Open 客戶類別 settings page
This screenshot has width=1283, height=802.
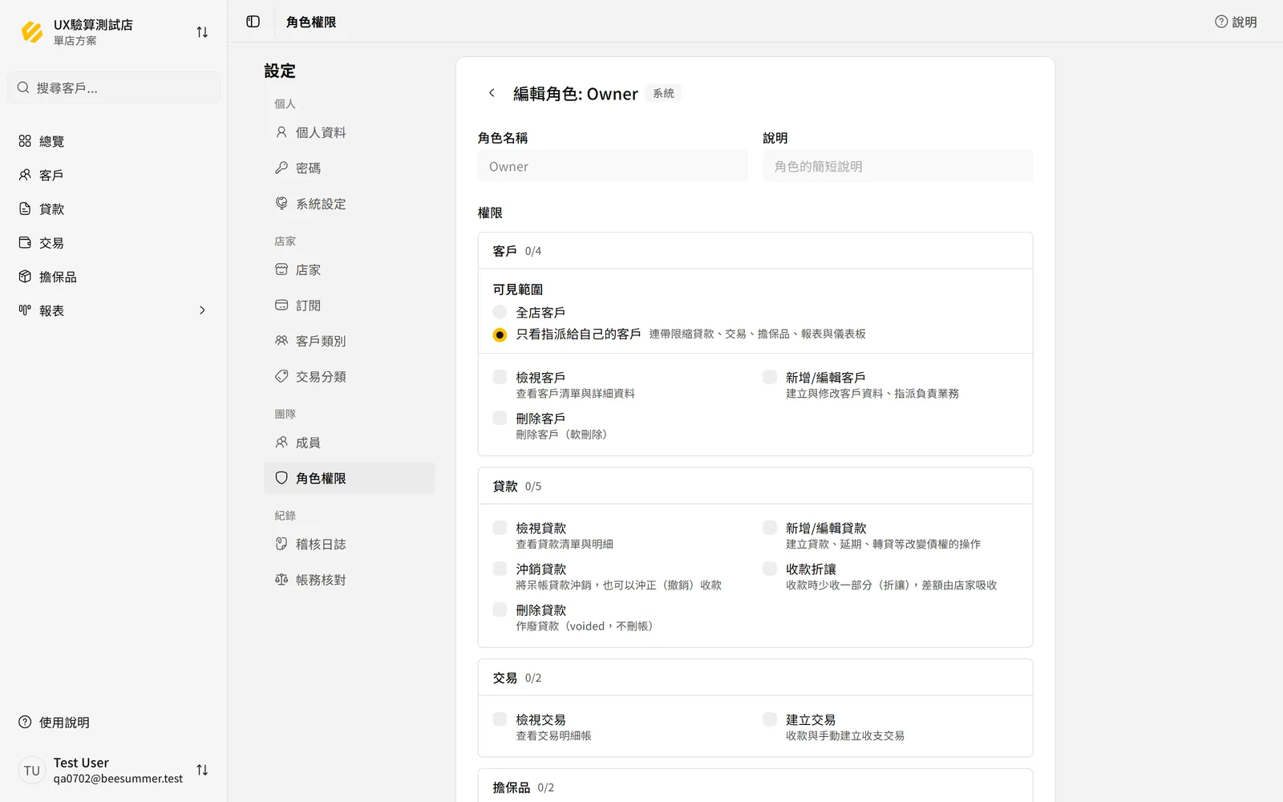pos(350,341)
